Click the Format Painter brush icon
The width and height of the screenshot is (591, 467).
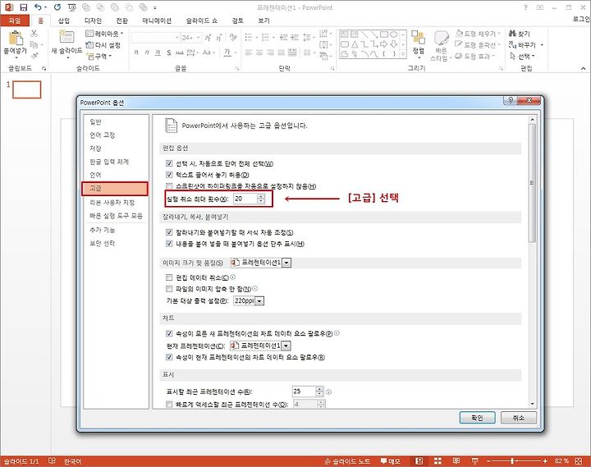(34, 56)
